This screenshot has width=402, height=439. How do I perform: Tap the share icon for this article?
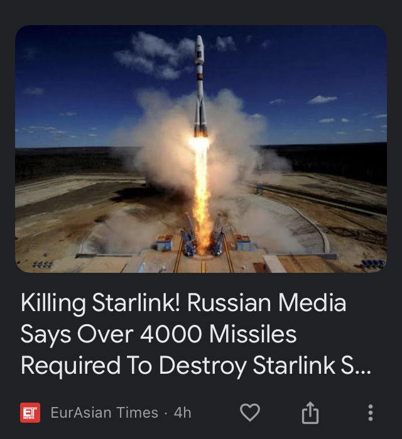310,413
